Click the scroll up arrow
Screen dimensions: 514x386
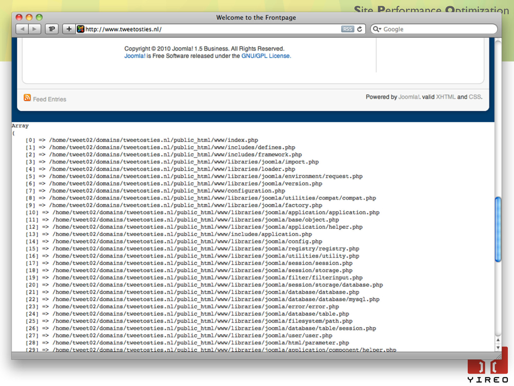[498, 340]
